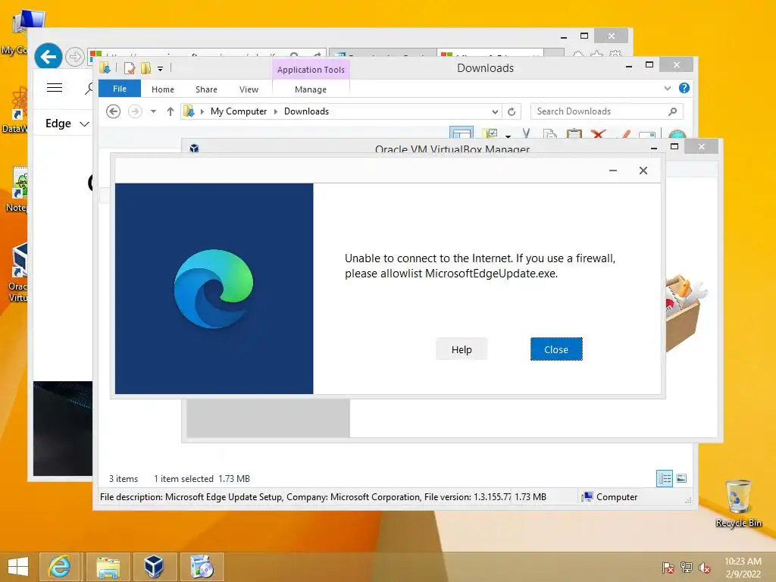Click the '3 items' status text
776x582 pixels.
coord(124,479)
